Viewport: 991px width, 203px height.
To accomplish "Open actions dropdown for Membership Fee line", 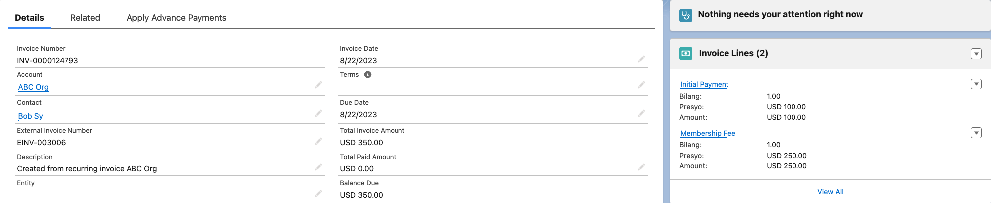I will coord(976,133).
